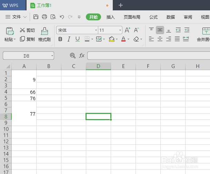Select cell containing 77

point(24,114)
